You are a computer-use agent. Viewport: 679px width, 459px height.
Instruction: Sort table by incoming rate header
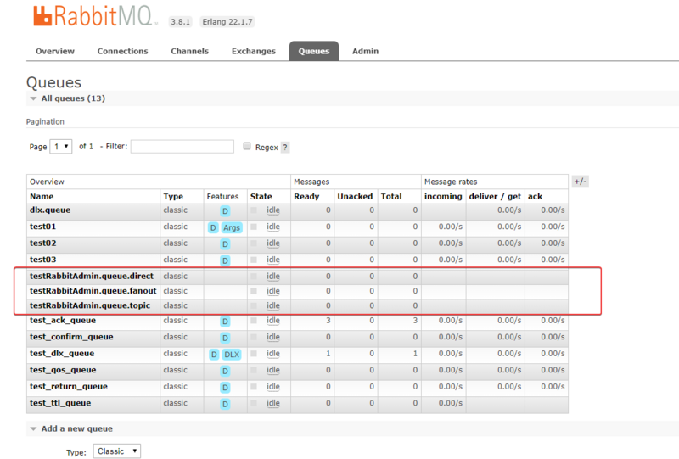point(443,196)
